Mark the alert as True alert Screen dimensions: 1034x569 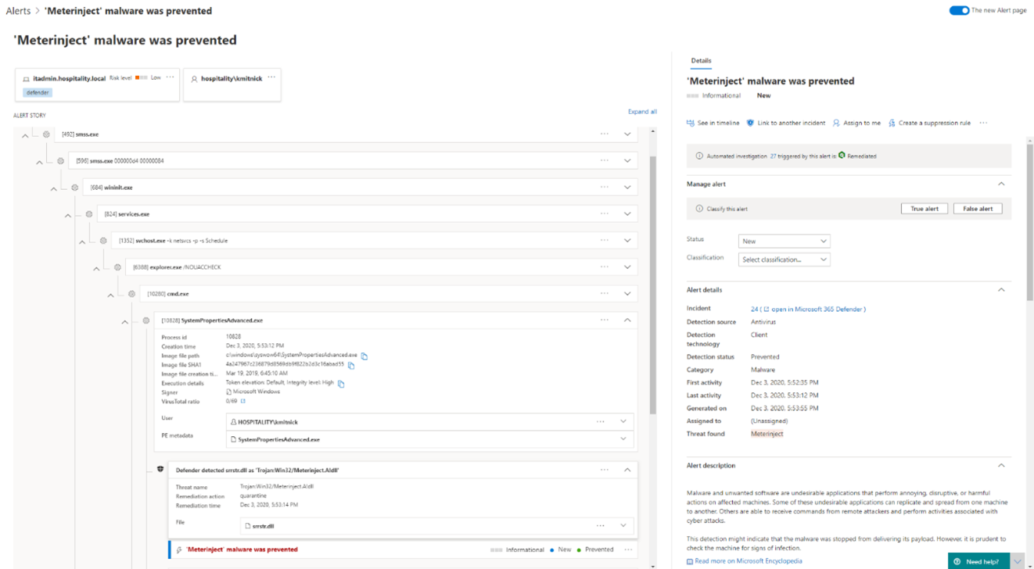pyautogui.click(x=924, y=208)
